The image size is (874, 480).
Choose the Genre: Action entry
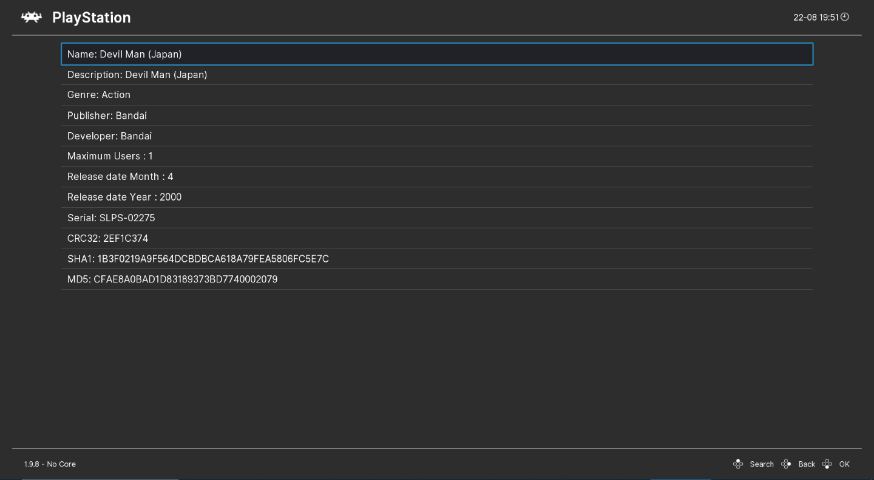[437, 95]
